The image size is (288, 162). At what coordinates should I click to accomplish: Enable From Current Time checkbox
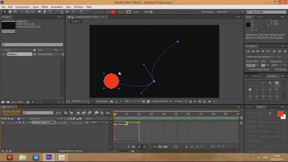click(x=247, y=69)
